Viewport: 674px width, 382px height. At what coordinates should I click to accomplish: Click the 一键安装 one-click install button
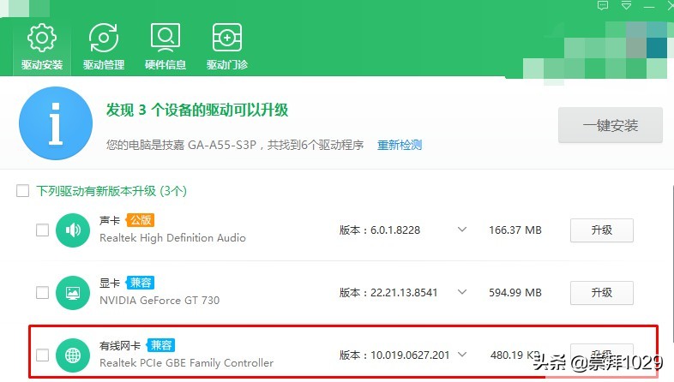[610, 125]
